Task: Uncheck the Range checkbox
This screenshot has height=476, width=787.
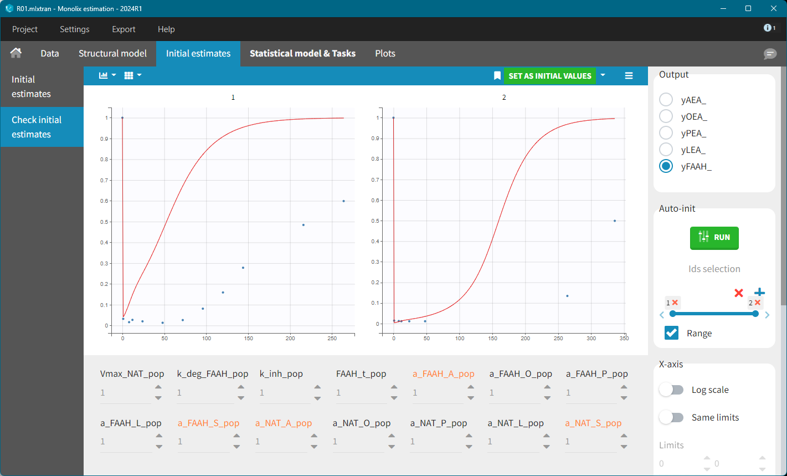Action: tap(671, 333)
